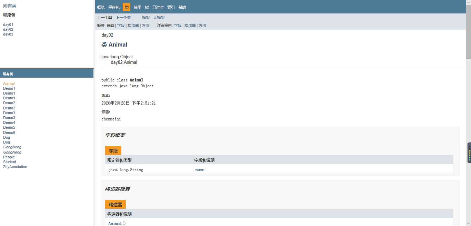Click the 类 Animal heading
Image resolution: width=471 pixels, height=226 pixels.
pyautogui.click(x=114, y=45)
